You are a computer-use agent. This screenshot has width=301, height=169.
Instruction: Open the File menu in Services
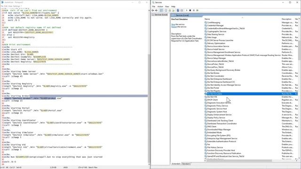click(154, 7)
